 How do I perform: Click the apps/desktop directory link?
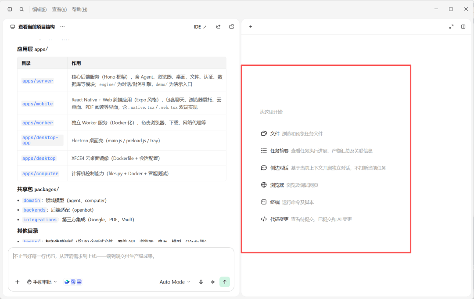(39, 158)
